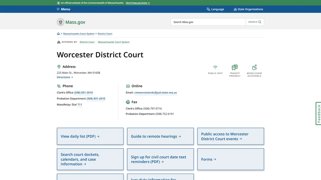Click the Directions link
This screenshot has width=321, height=180.
click(65, 77)
